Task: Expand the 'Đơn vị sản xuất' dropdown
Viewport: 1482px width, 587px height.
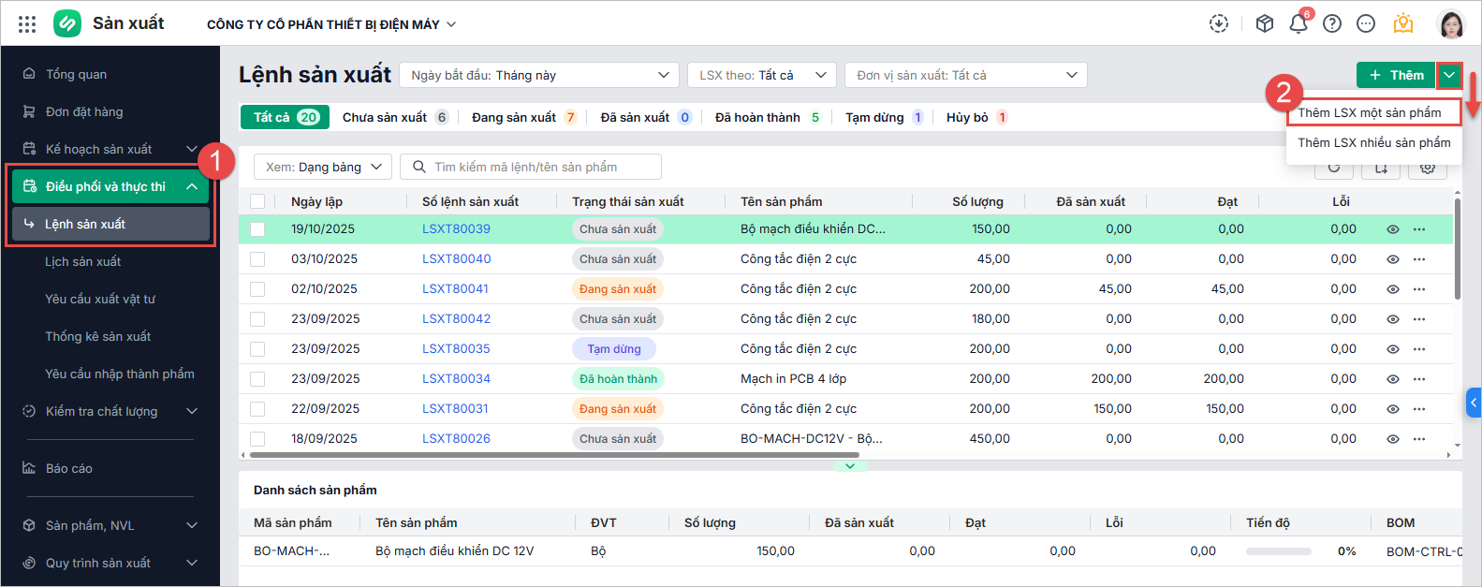Action: (x=965, y=75)
